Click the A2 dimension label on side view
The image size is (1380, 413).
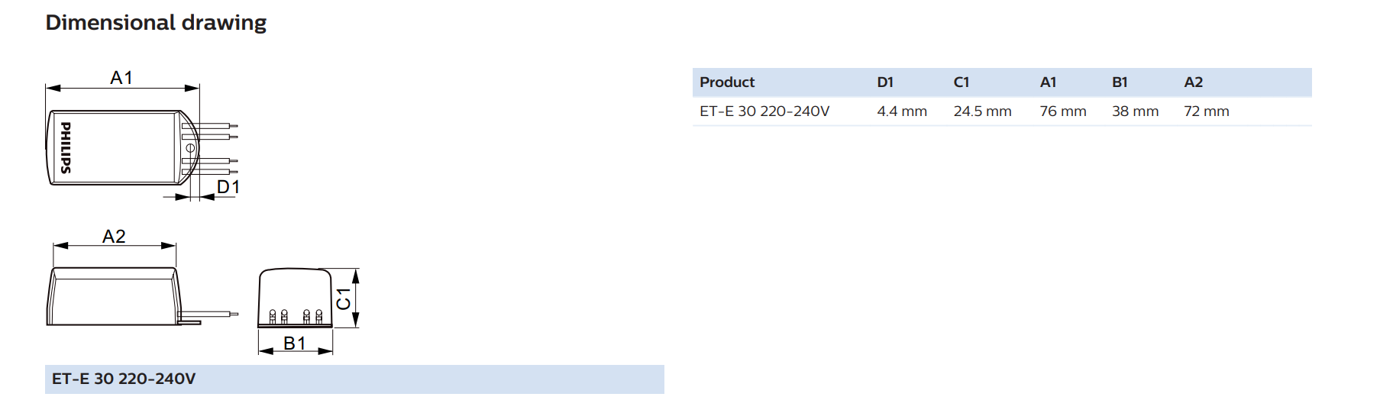pyautogui.click(x=114, y=237)
